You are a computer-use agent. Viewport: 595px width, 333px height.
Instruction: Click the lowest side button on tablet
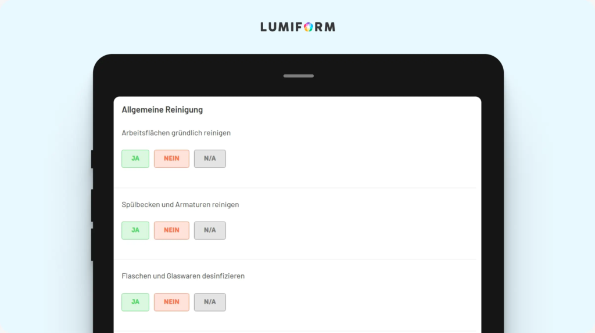92,245
